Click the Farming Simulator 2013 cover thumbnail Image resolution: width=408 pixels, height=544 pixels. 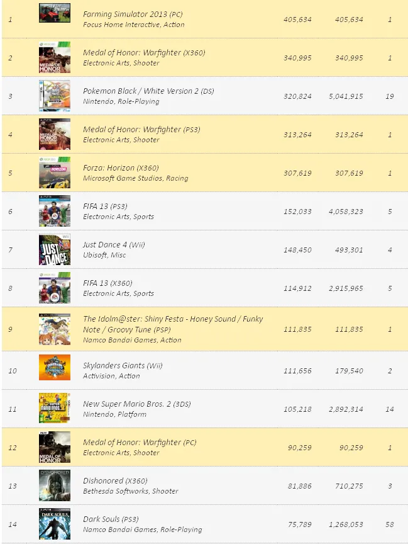(55, 14)
